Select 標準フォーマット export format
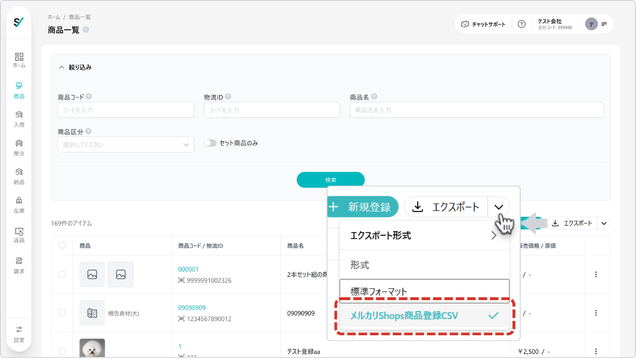Viewport: 636px width, 359px height. (424, 291)
